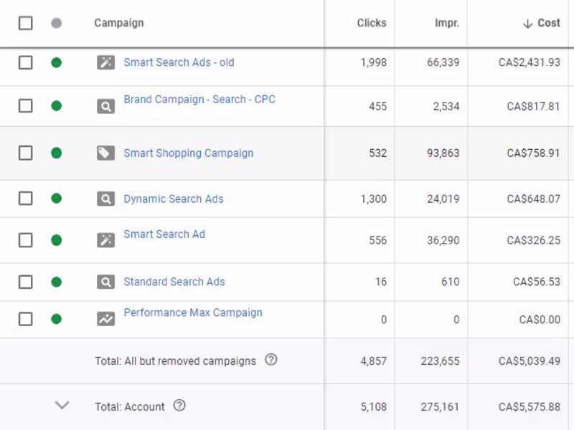Select checkbox for Performance Max Campaign row
Screen dimensions: 574x430
click(25, 319)
